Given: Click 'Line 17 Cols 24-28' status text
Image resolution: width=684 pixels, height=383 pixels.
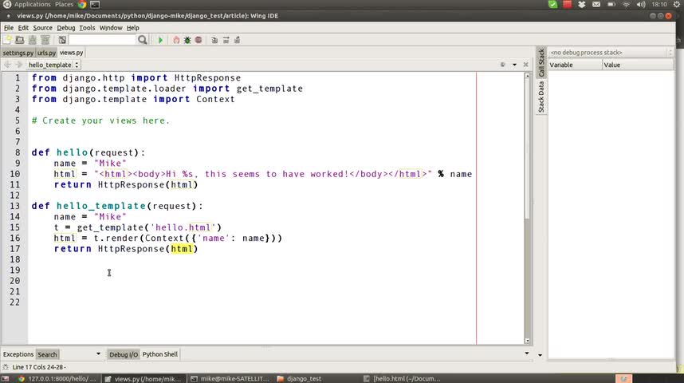Looking at the screenshot, I should pos(39,367).
